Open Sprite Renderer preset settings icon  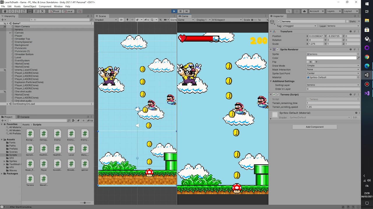pos(354,49)
